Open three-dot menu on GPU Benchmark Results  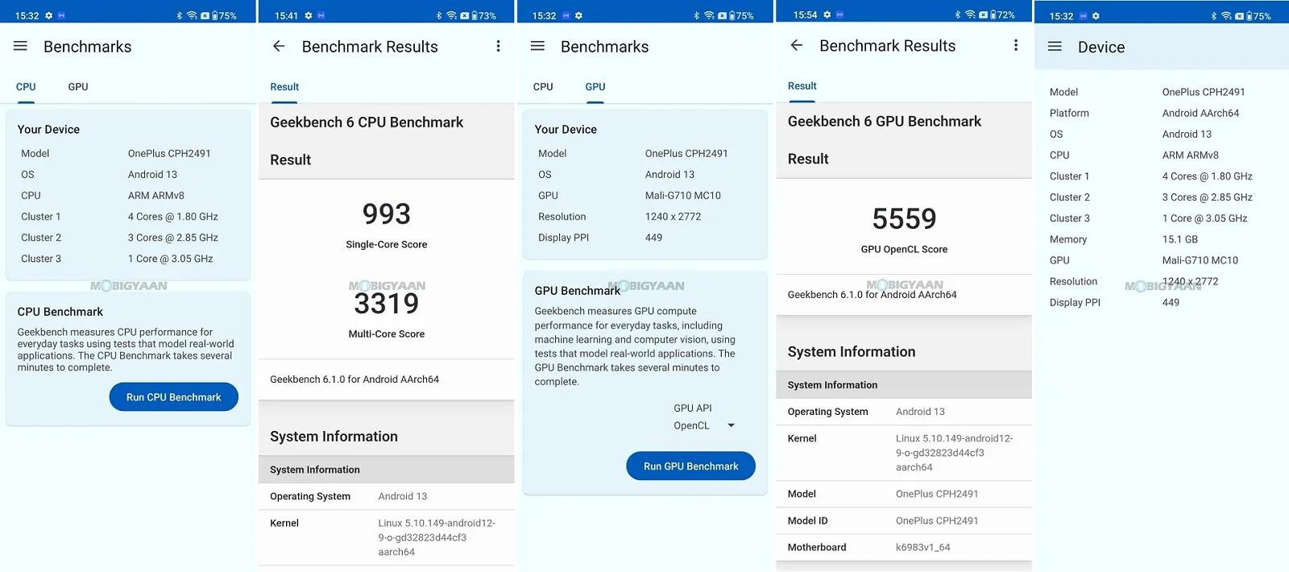[x=1015, y=46]
